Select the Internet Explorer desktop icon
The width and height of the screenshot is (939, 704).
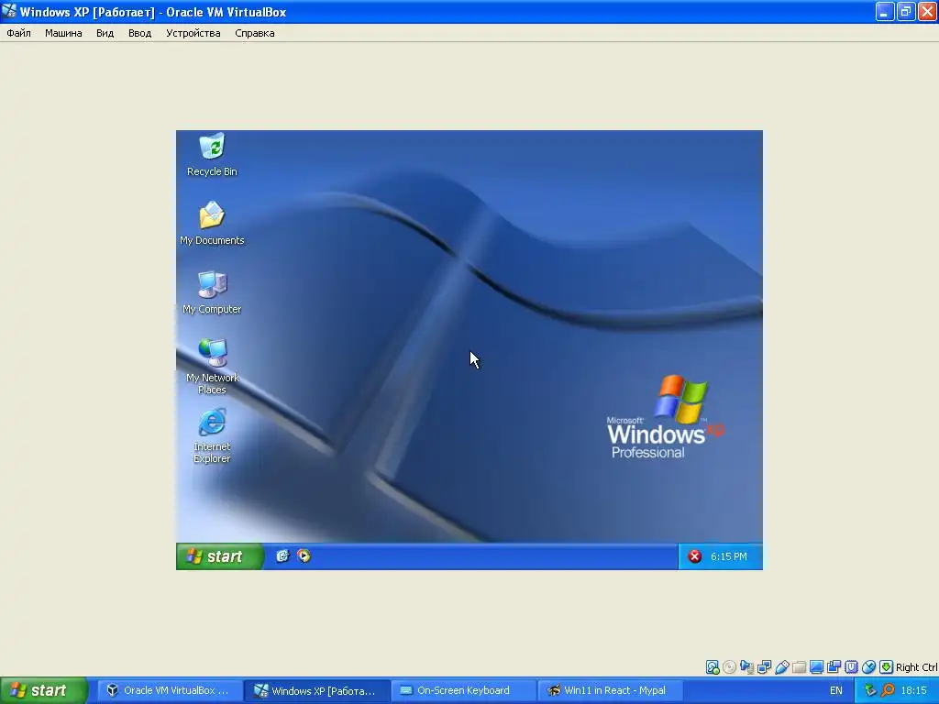click(212, 435)
